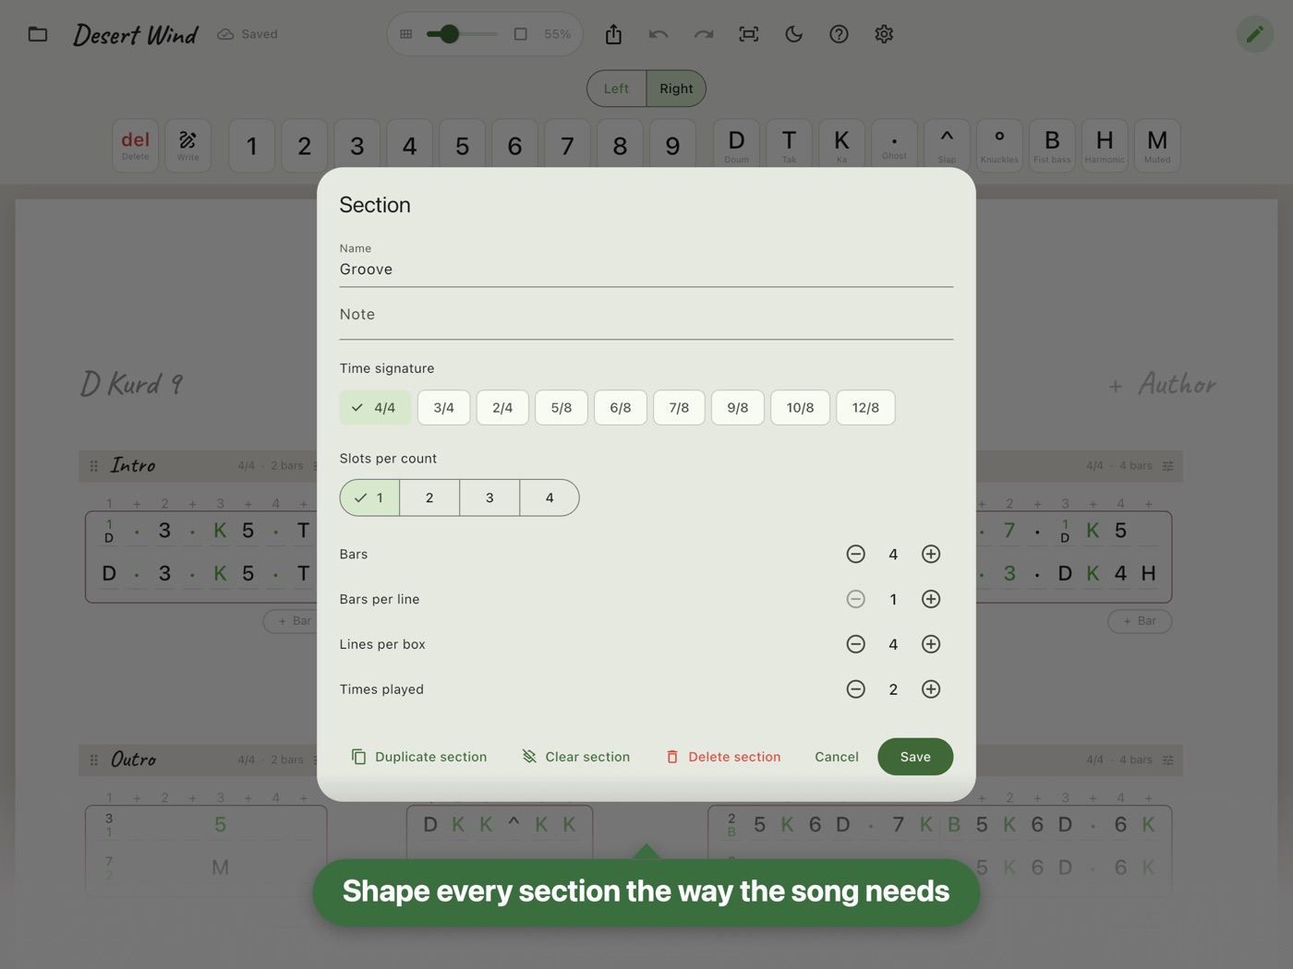This screenshot has width=1293, height=969.
Task: Open settings icon of right 4 bars Outro section
Action: pyautogui.click(x=1168, y=760)
